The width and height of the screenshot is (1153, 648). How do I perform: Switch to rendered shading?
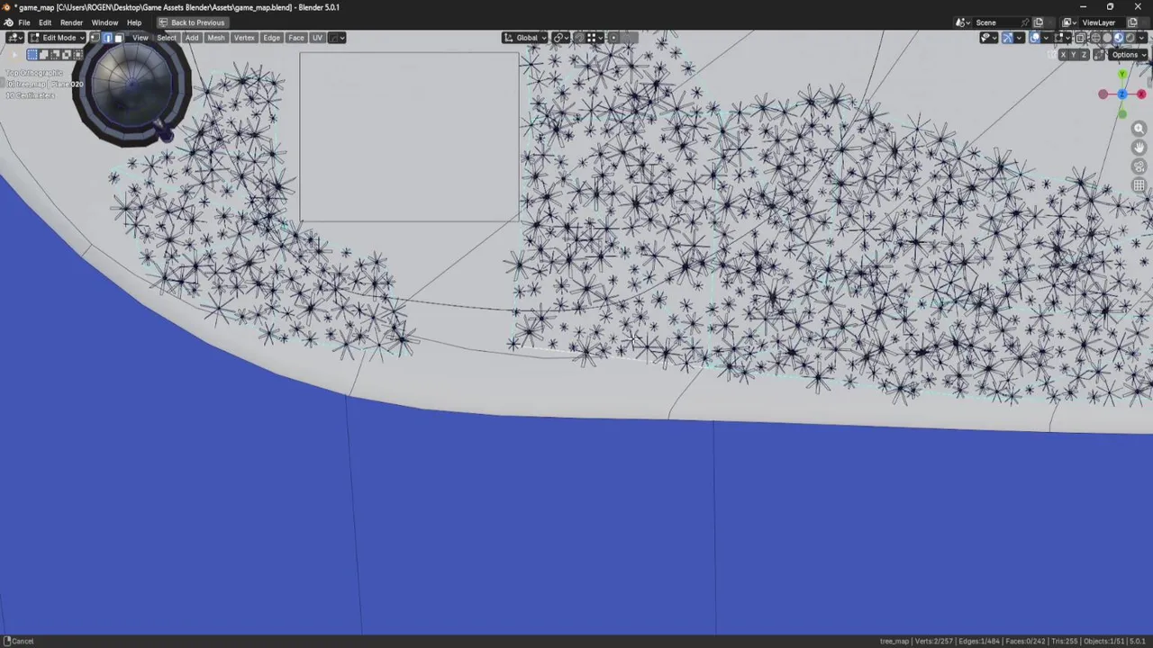[1130, 38]
